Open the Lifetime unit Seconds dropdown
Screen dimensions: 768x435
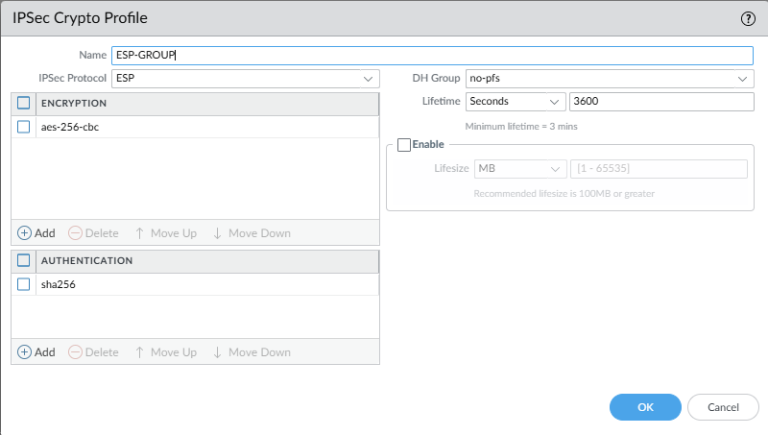pyautogui.click(x=516, y=101)
